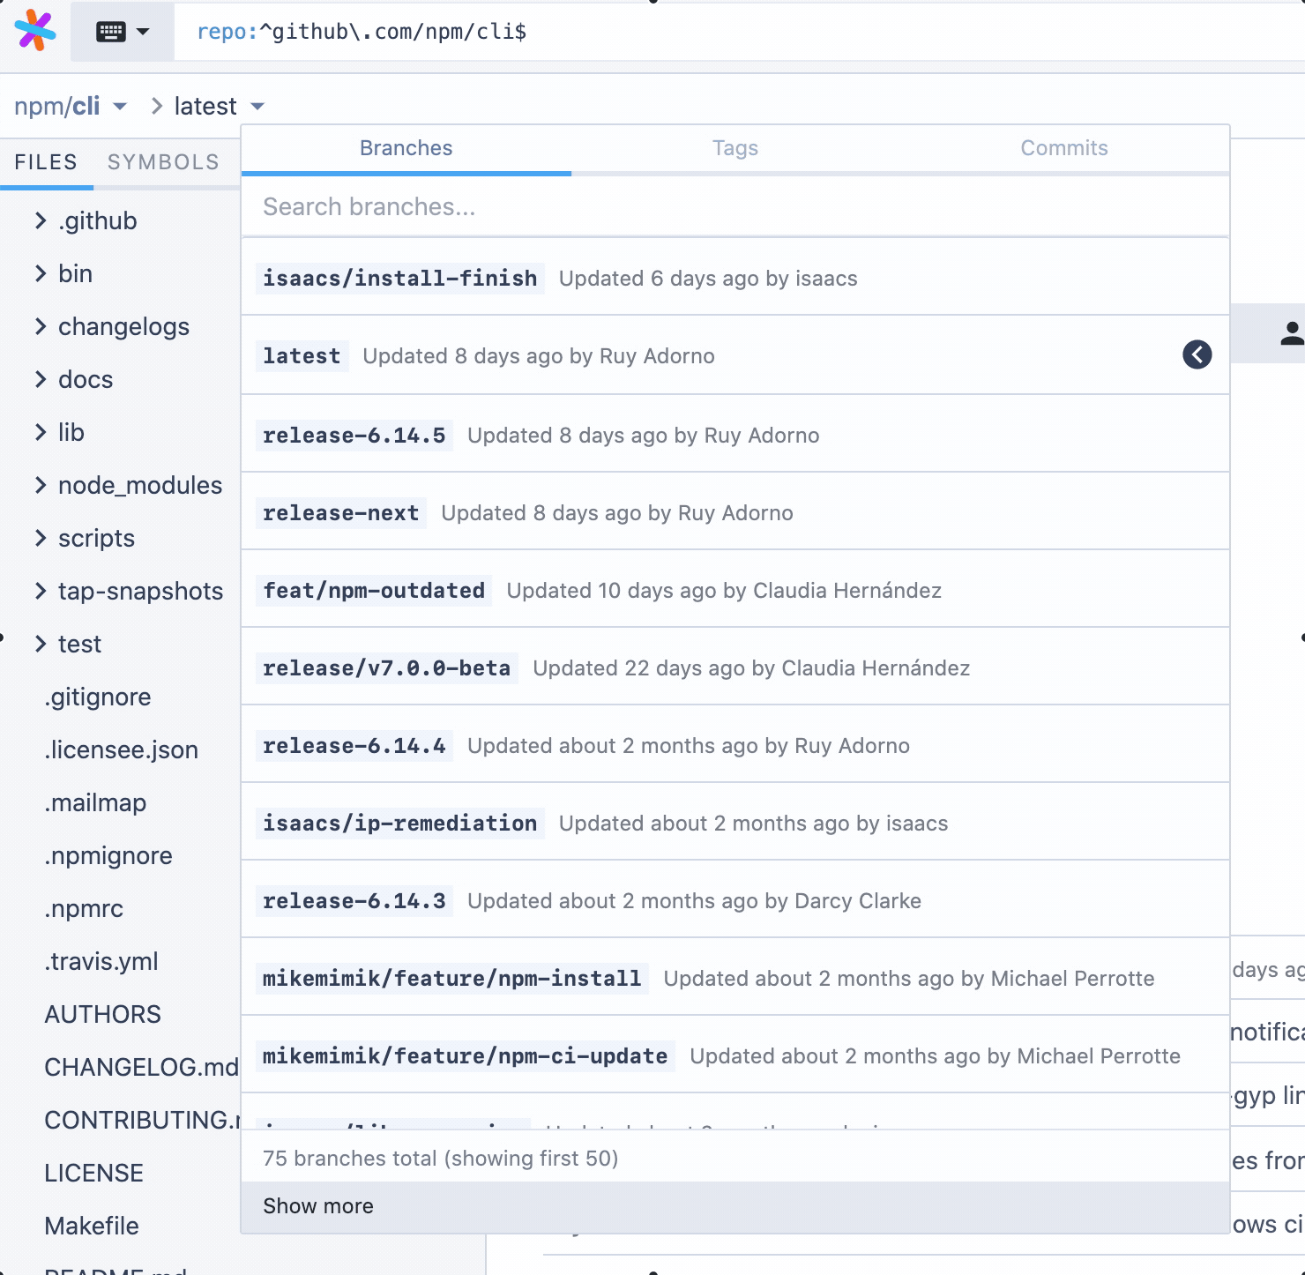This screenshot has height=1275, width=1305.
Task: Switch to the Tags tab
Action: click(x=735, y=148)
